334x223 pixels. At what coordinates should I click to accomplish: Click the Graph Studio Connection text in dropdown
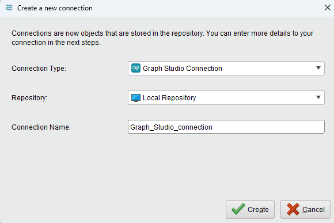click(183, 69)
